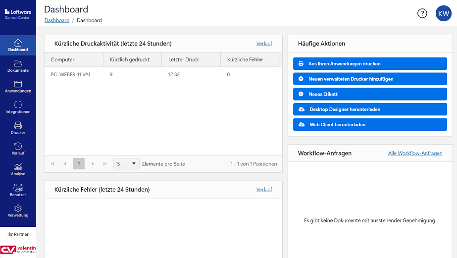The image size is (457, 258).
Task: Click Aus Ihren Anwendungen drucken button
Action: pos(370,64)
